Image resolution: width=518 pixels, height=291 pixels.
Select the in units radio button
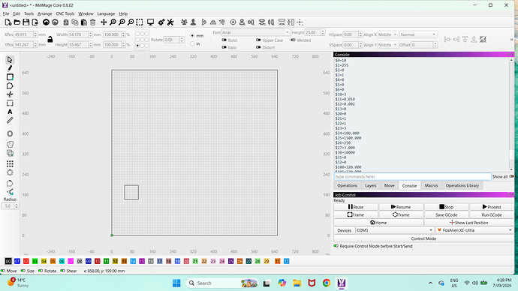pyautogui.click(x=192, y=43)
